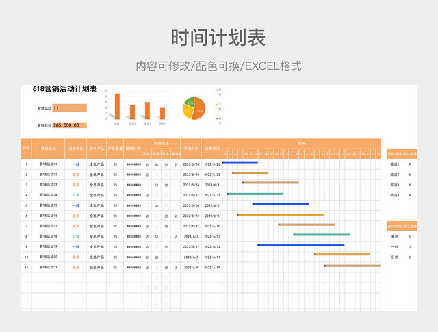The height and width of the screenshot is (332, 438).
Task: Select the blue Gantt bar for 营销活动19
Action: (301, 245)
